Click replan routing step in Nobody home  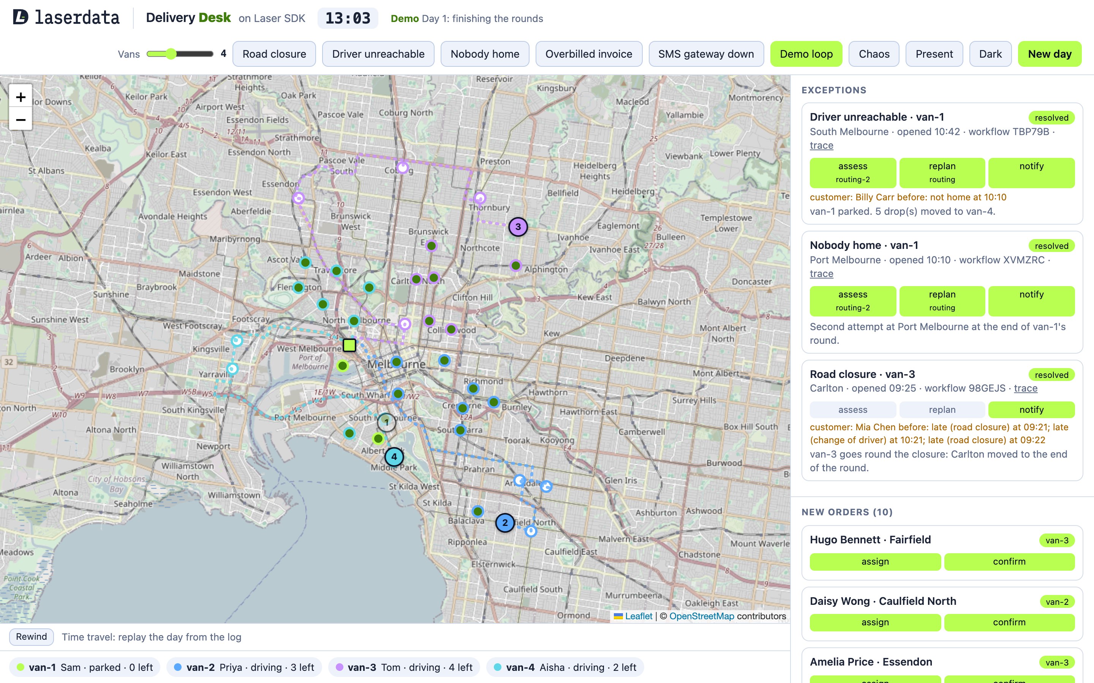tap(942, 301)
